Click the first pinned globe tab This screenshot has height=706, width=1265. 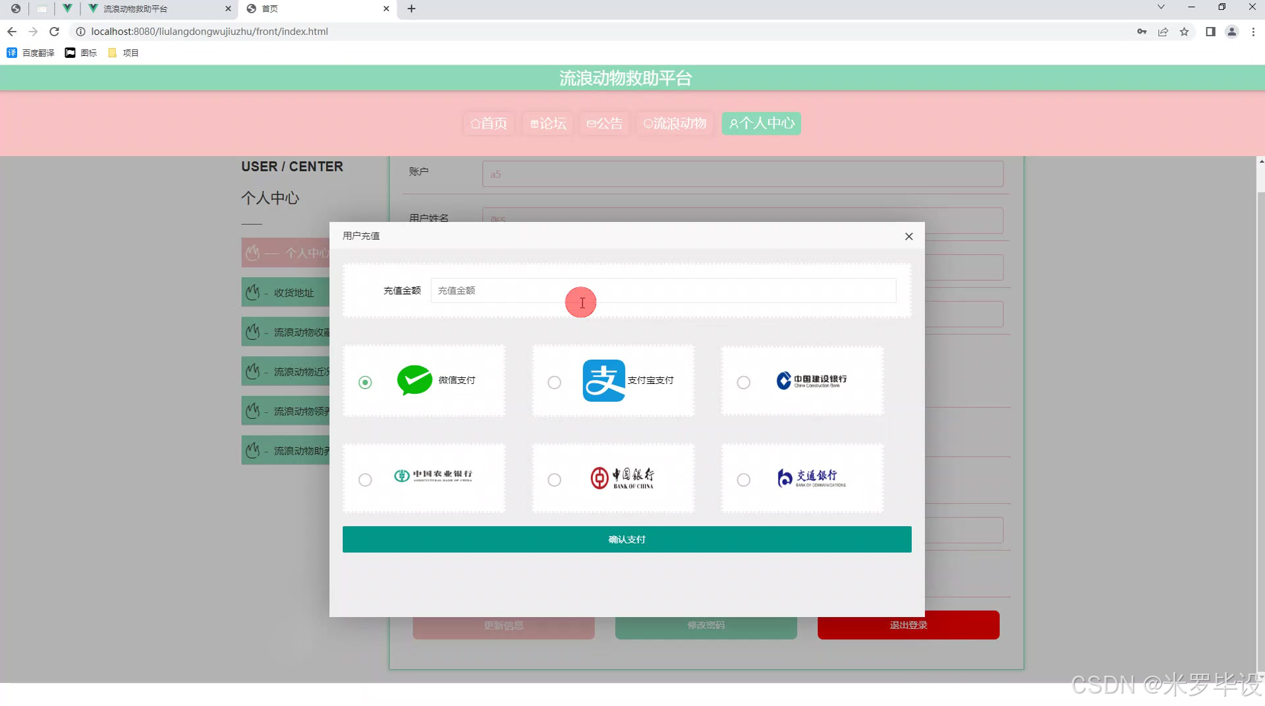coord(16,9)
